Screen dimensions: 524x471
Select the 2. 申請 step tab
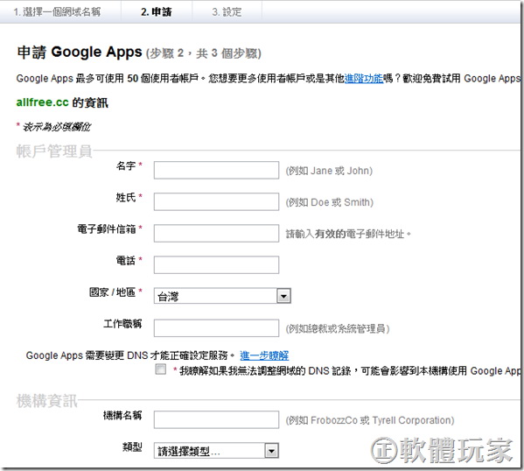156,12
